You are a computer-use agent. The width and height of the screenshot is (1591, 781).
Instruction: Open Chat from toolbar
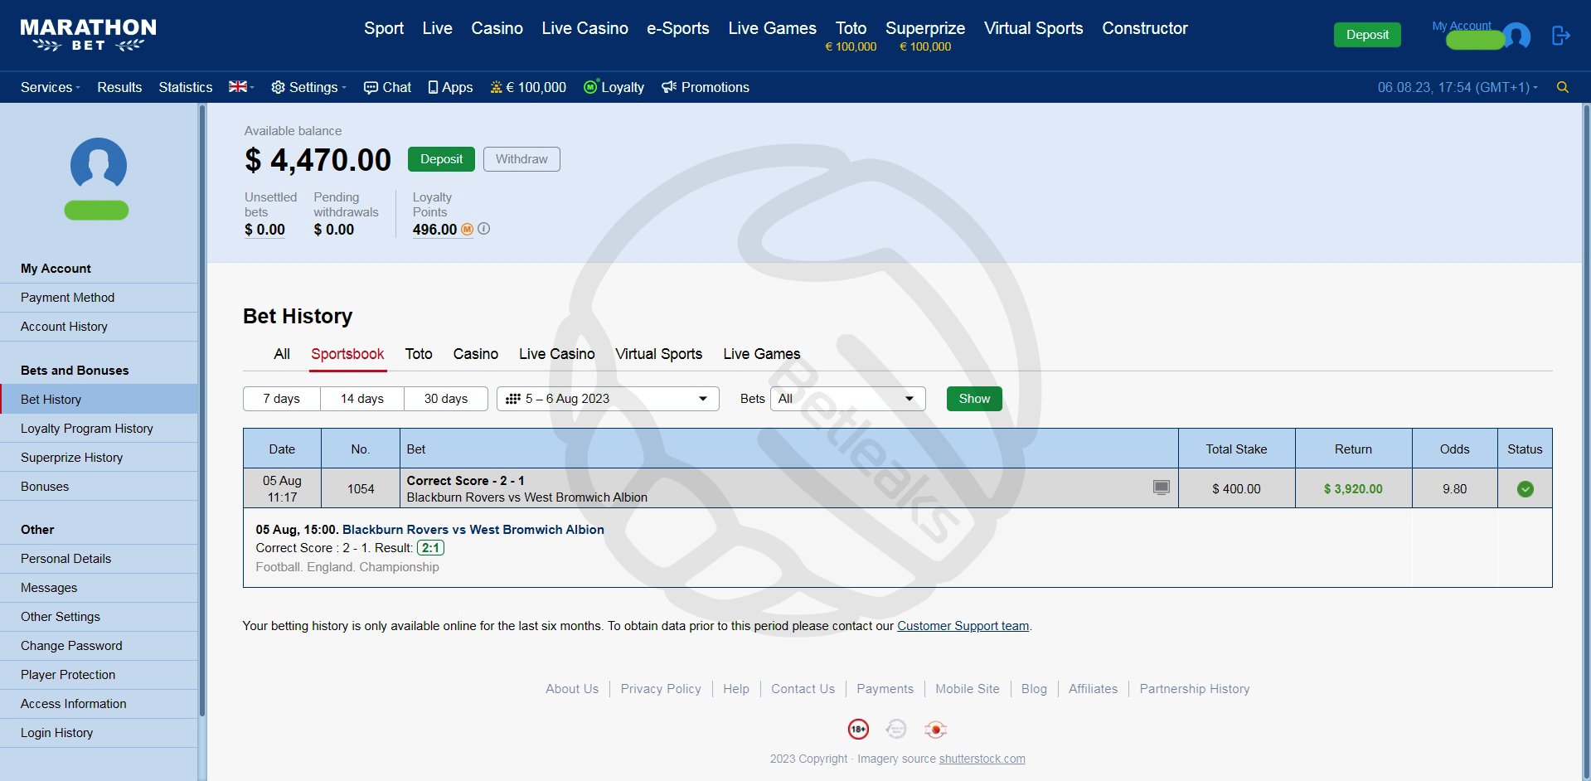click(x=387, y=87)
